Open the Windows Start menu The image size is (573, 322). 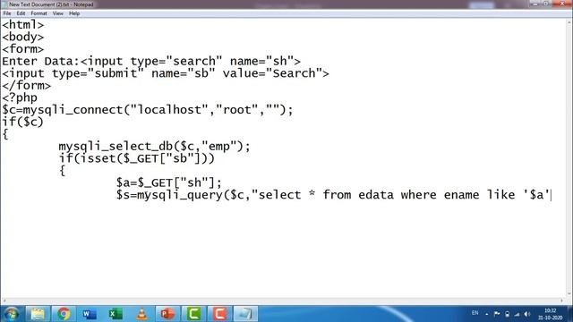pyautogui.click(x=11, y=314)
